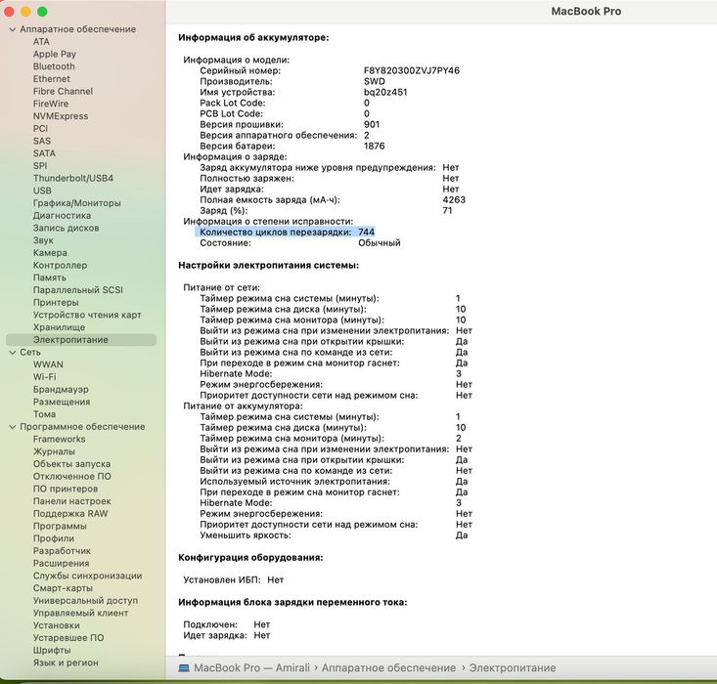717x684 pixels.
Task: Open the Тома sidebar entry
Action: (x=44, y=414)
